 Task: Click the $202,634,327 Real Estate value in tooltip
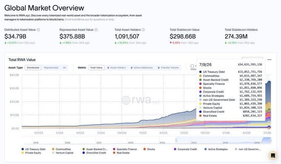[252, 116]
